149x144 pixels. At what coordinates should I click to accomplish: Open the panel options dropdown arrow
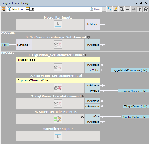136,3
